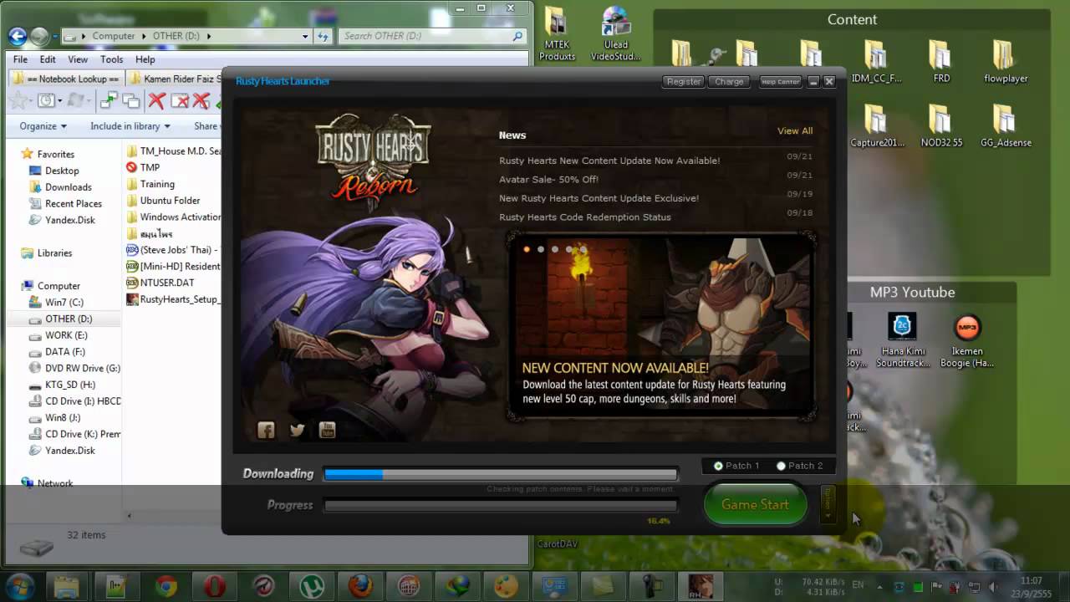Click the first red X toolbar icon
This screenshot has width=1070, height=602.
pyautogui.click(x=156, y=100)
